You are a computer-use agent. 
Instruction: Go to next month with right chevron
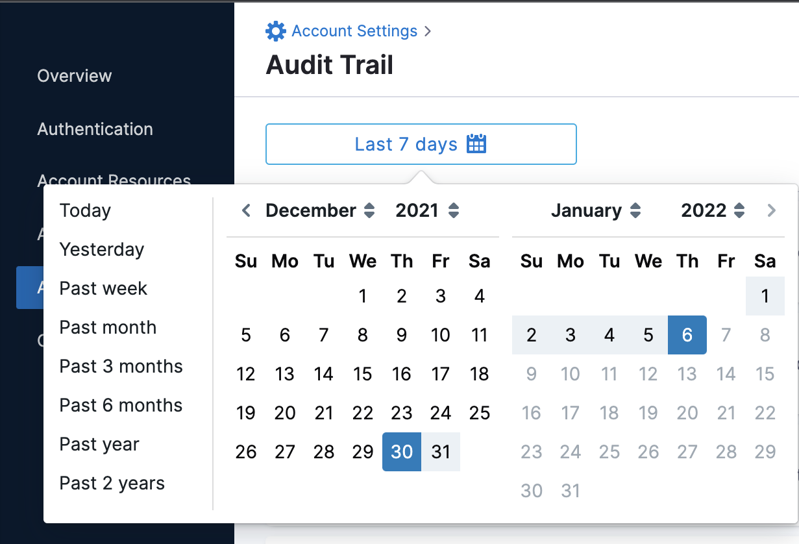[771, 210]
